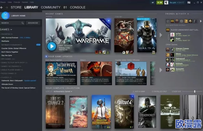This screenshot has height=131, width=203.
Task: Open the green 45 notifications inbox
Action: pos(160,2)
